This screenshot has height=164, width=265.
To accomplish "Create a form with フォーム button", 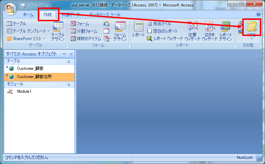I will point(80,24).
